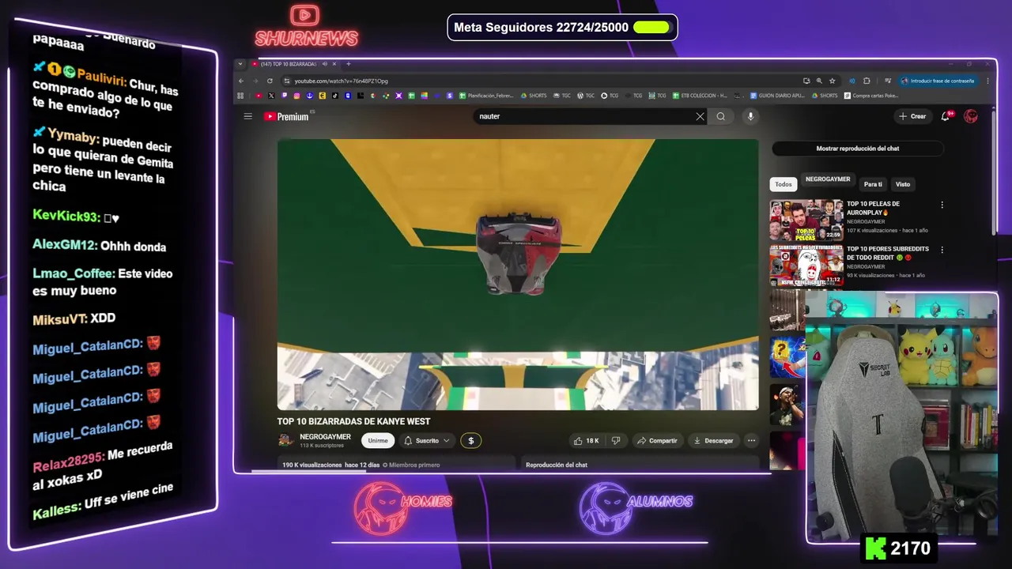Close the TOP 10 BIZARRADAS tab
The image size is (1012, 569).
pos(334,64)
